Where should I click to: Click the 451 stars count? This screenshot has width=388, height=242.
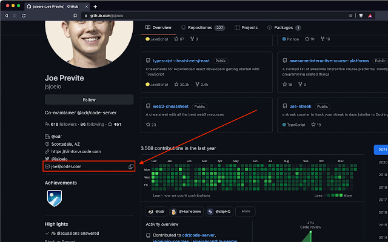(x=115, y=124)
